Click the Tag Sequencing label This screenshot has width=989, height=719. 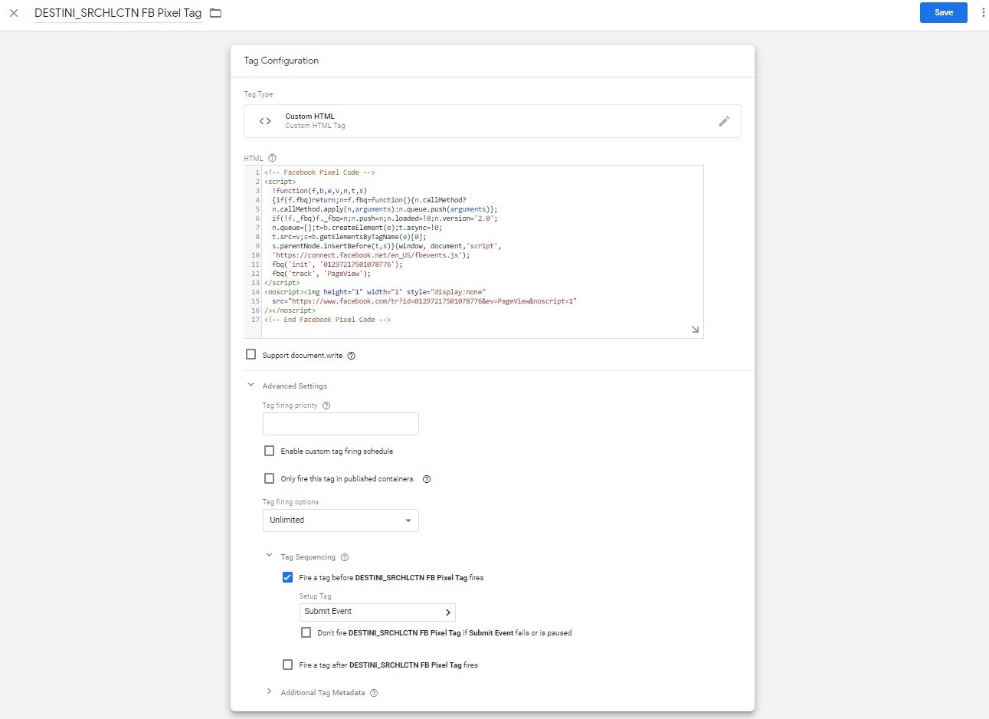pyautogui.click(x=308, y=557)
